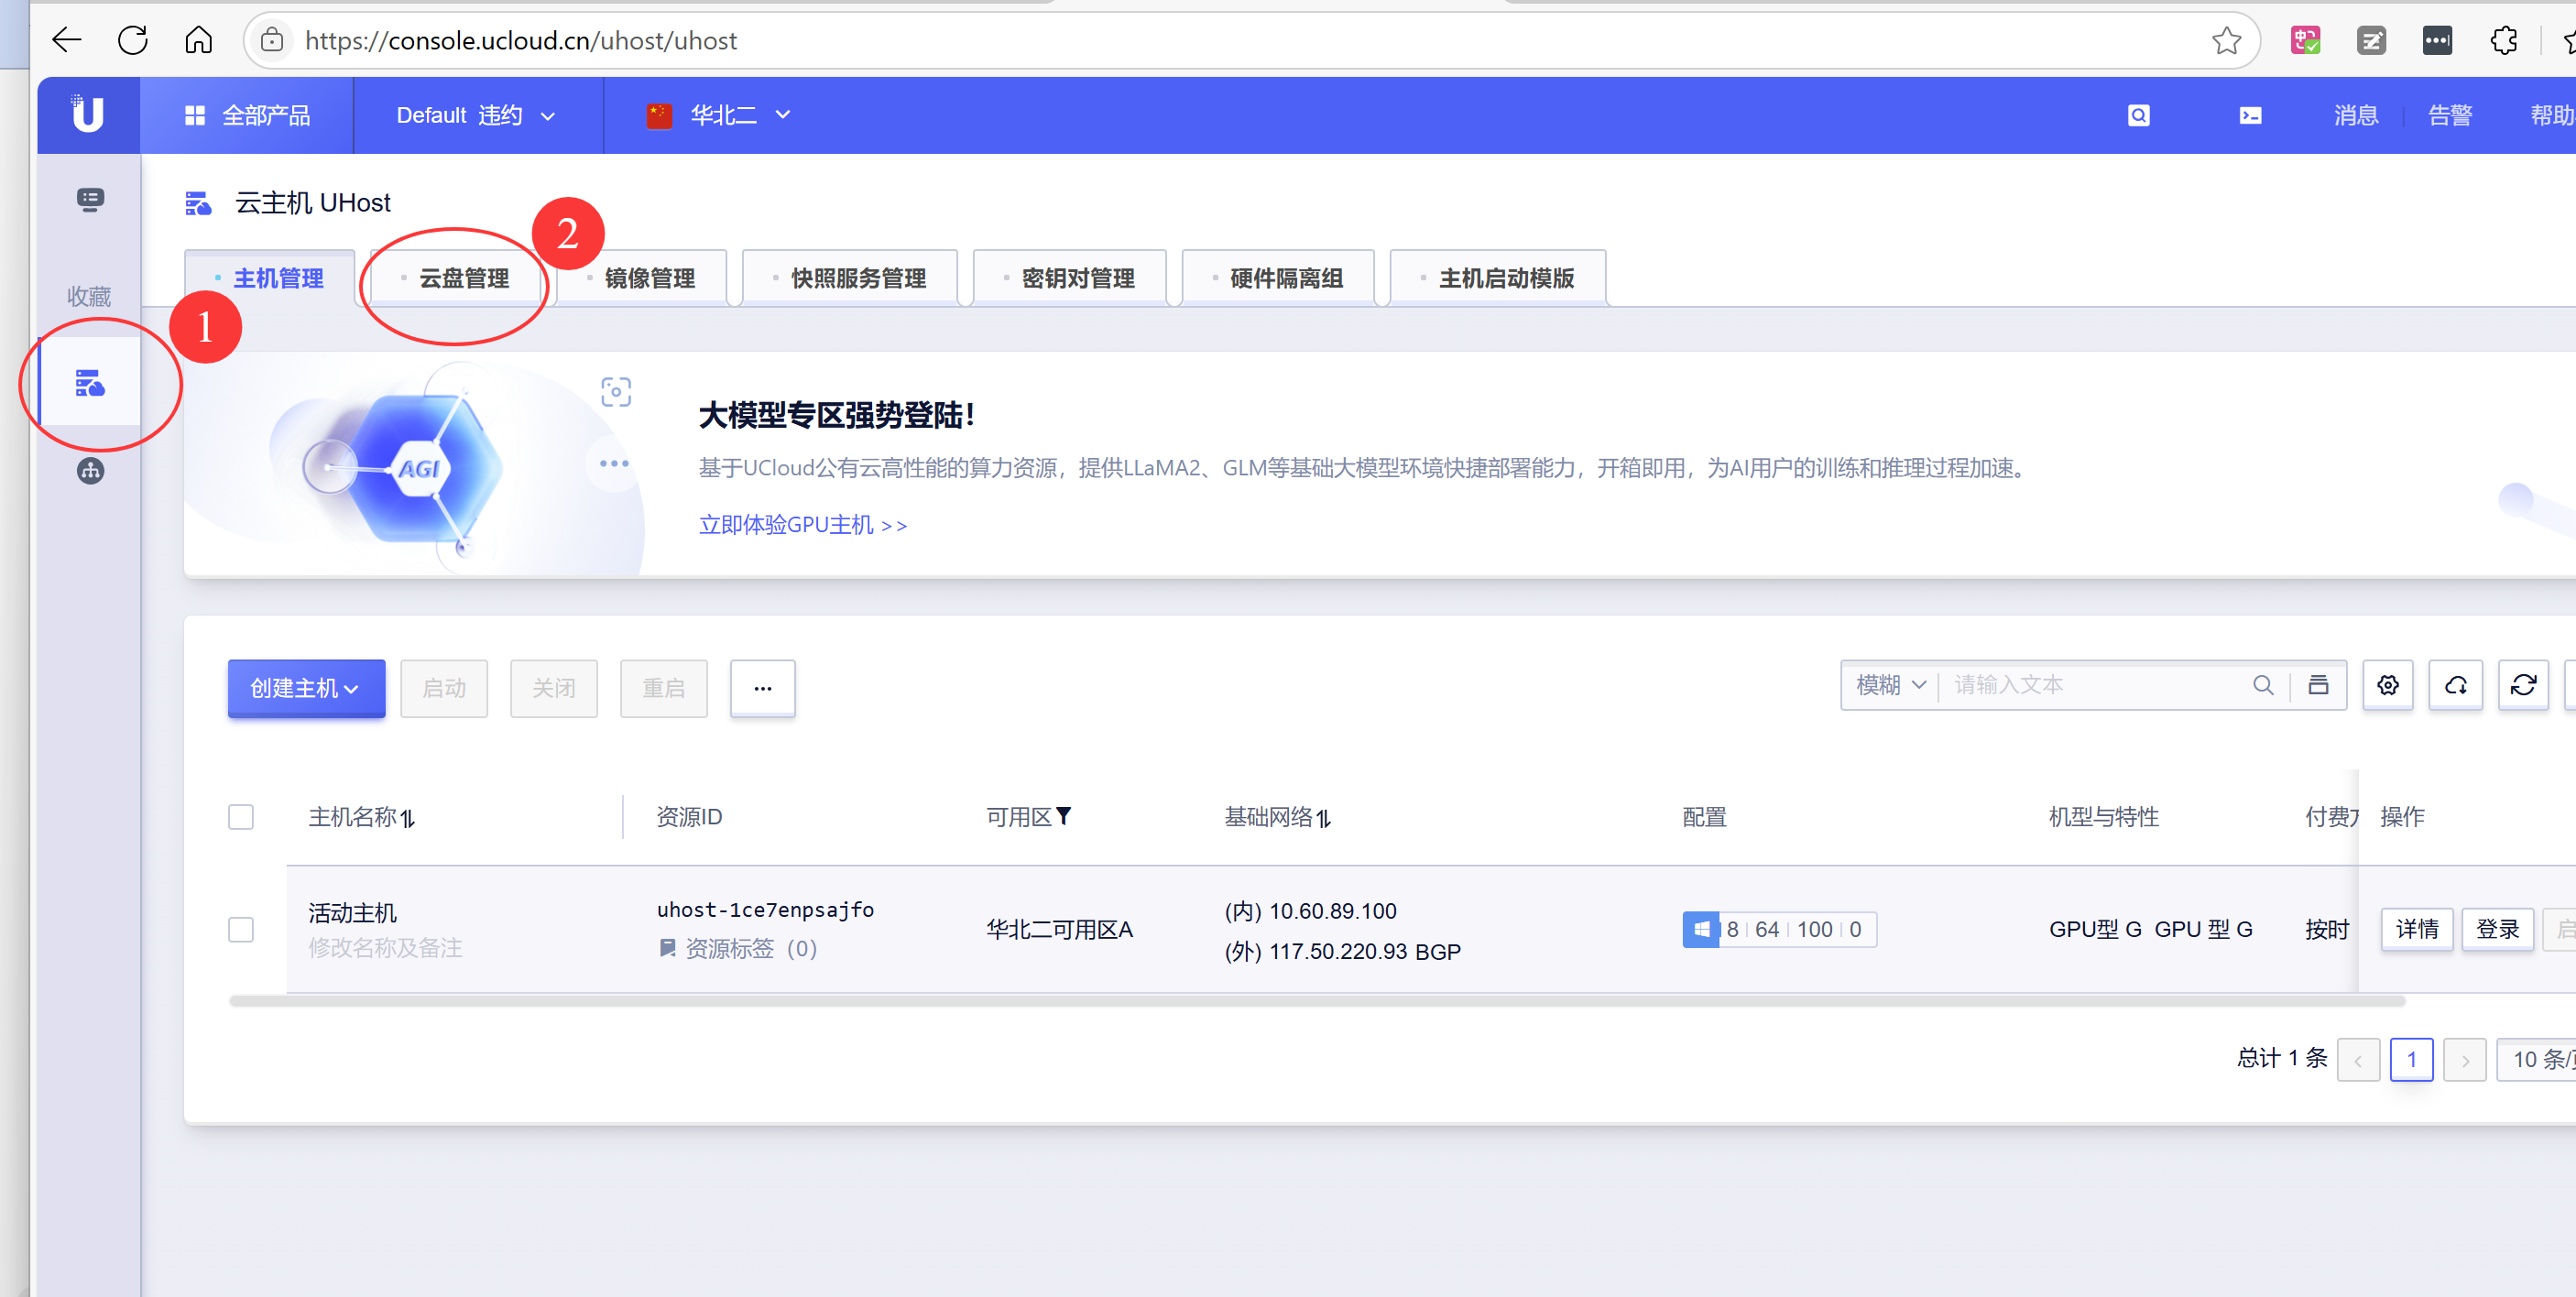Switch to 硬件隔离组 tab

(x=1278, y=278)
